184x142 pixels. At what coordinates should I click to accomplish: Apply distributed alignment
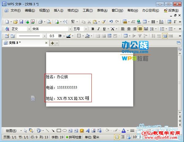click(146, 29)
